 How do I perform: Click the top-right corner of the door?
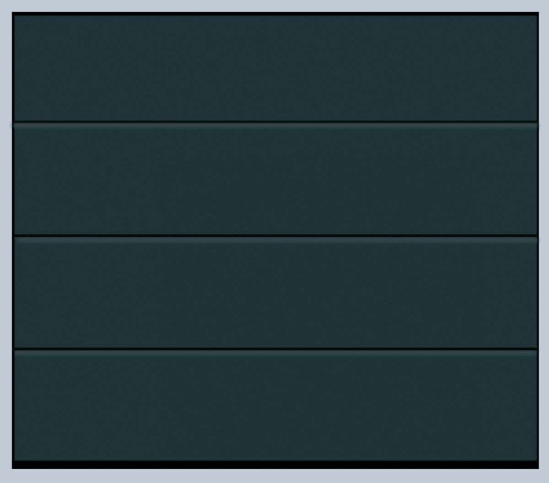(537, 14)
